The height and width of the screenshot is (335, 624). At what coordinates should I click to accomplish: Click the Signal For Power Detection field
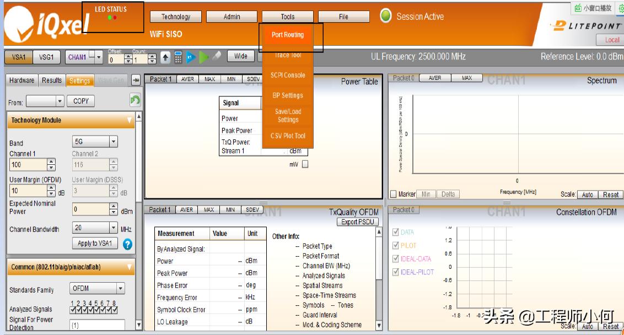pos(98,325)
